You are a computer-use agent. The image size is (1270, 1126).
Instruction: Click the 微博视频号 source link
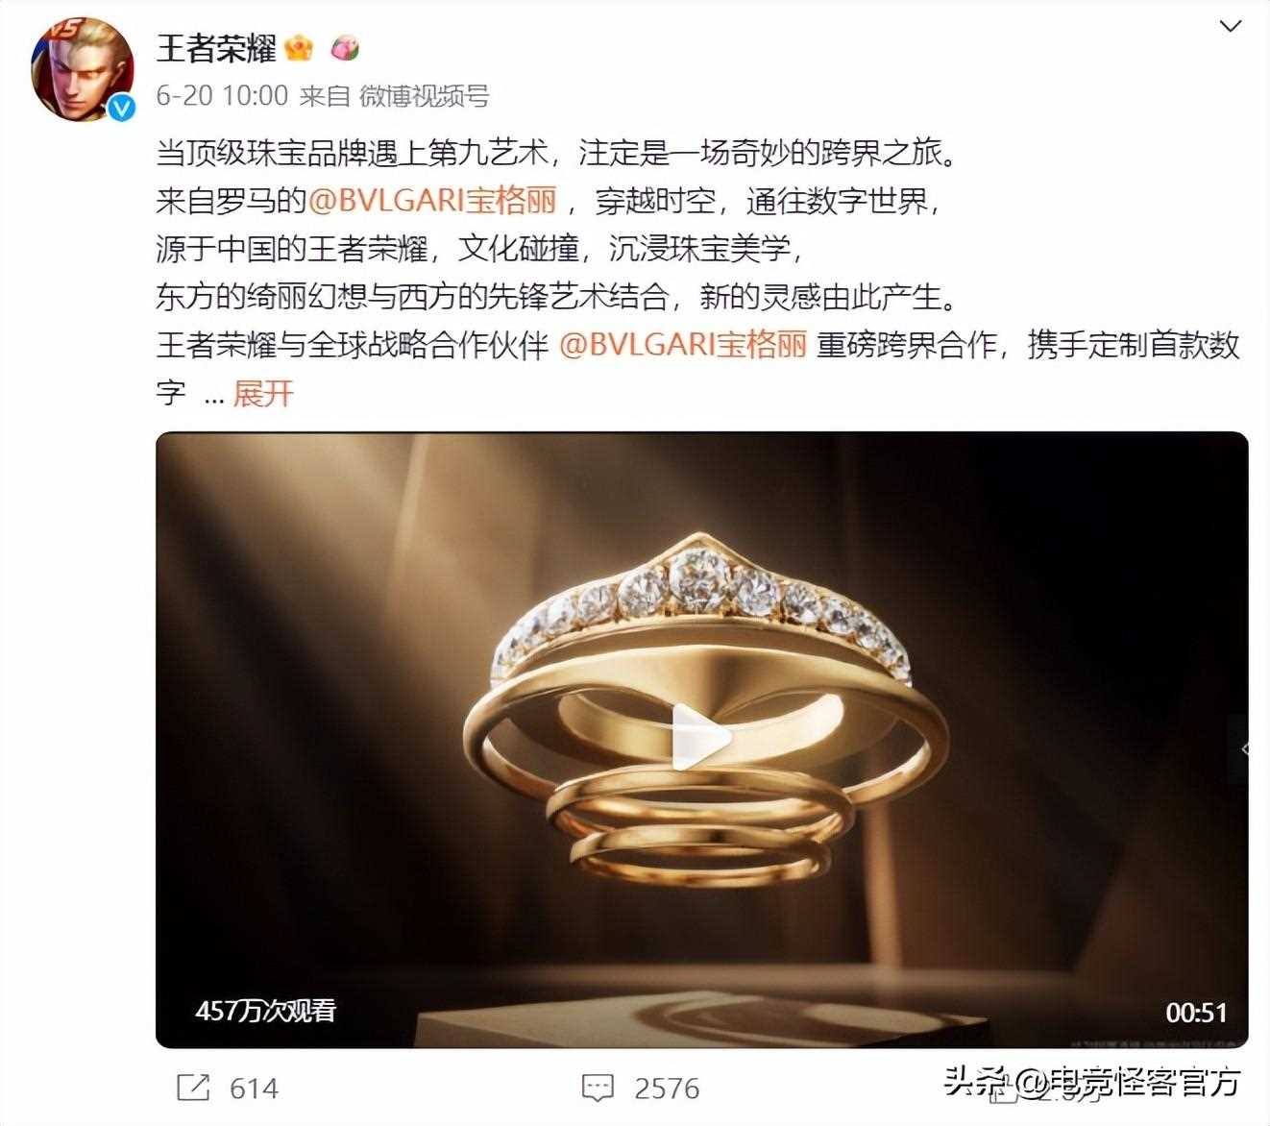[424, 96]
